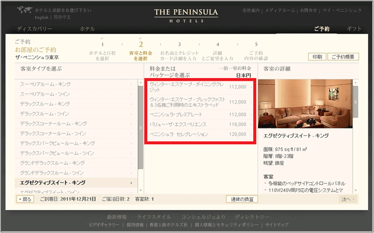Choose ウィンター・エスケープ - ブレックファスト package
Image resolution: width=374 pixels, height=233 pixels.
tap(200, 102)
